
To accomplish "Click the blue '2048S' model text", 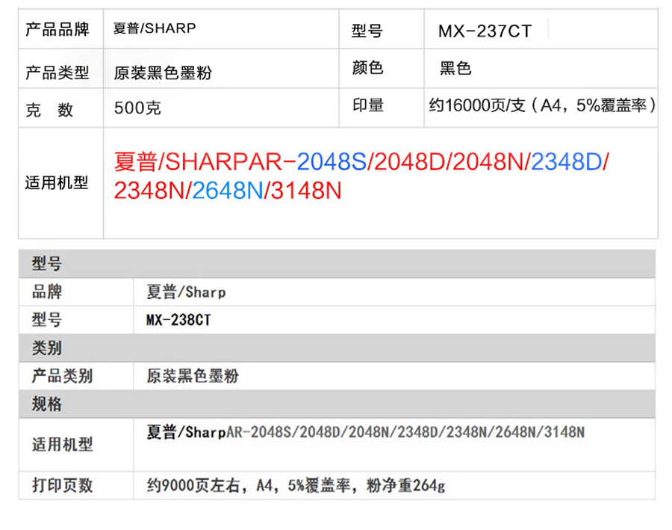I will pos(332,161).
